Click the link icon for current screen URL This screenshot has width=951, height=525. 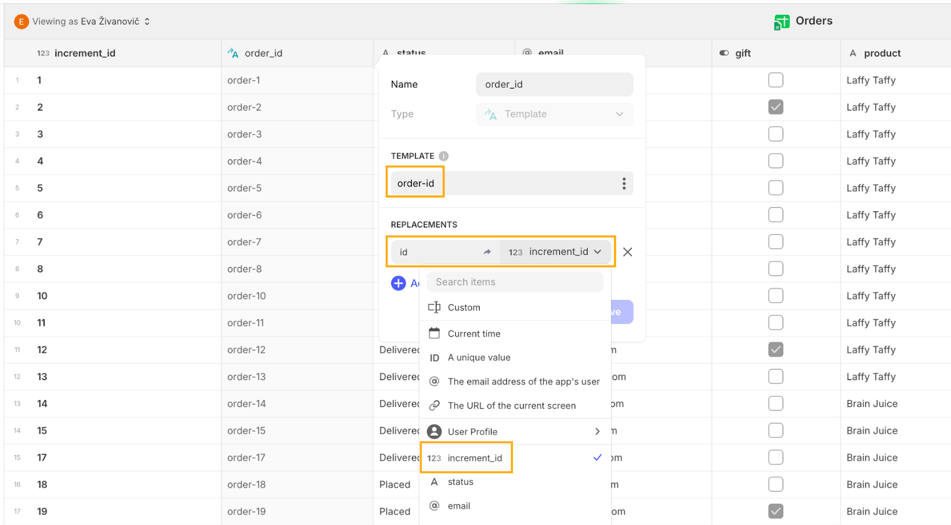pyautogui.click(x=434, y=405)
